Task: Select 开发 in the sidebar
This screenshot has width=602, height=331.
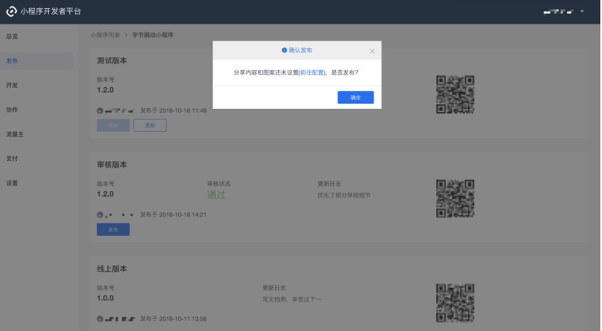Action: click(x=12, y=85)
